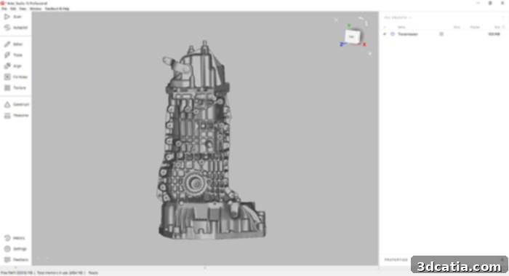Screen dimensions: 509x276
Task: Launch Autopilot from the sidebar
Action: 16,28
